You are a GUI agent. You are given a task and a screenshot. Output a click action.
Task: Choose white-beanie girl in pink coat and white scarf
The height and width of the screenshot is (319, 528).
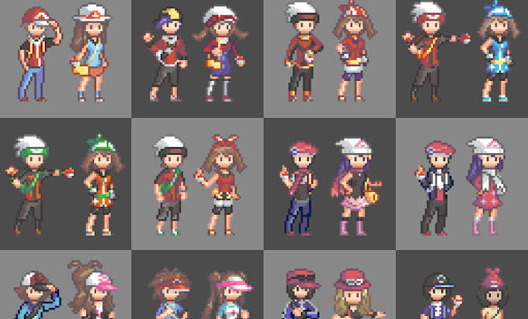pos(486,186)
